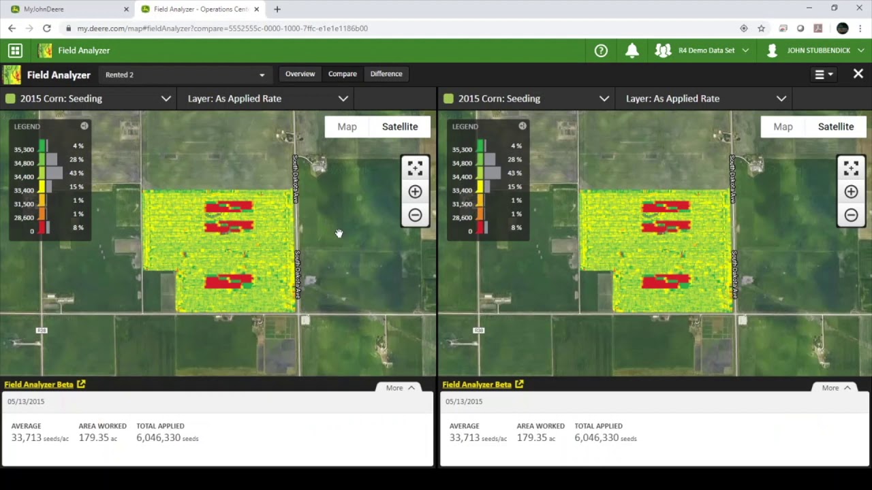Viewport: 872px width, 490px height.
Task: Click the Field Analyzer app icon in green header
Action: click(x=45, y=50)
